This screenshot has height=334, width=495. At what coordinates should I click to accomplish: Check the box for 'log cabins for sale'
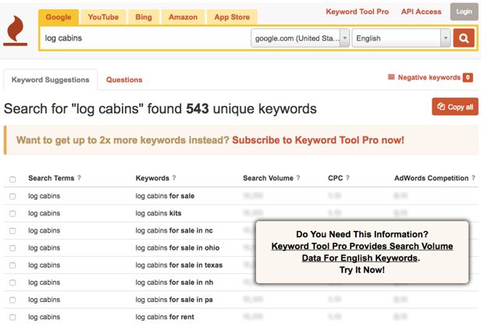12,197
